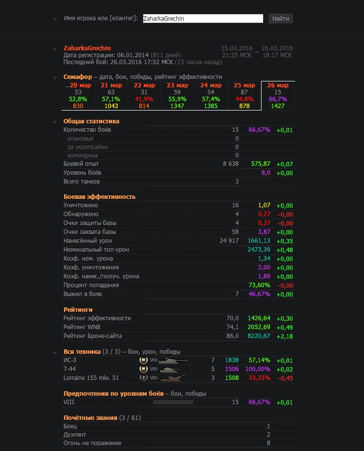364x451 pixels.
Task: Click the mastery badge for Т-44
Action: 143,369
